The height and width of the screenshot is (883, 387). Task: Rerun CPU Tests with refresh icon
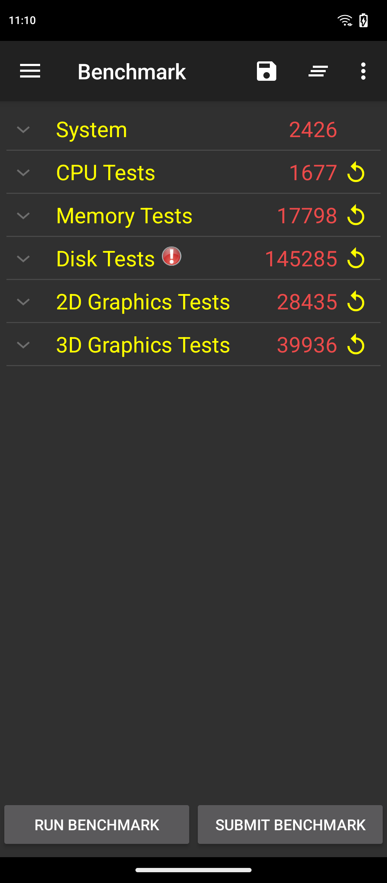point(356,172)
